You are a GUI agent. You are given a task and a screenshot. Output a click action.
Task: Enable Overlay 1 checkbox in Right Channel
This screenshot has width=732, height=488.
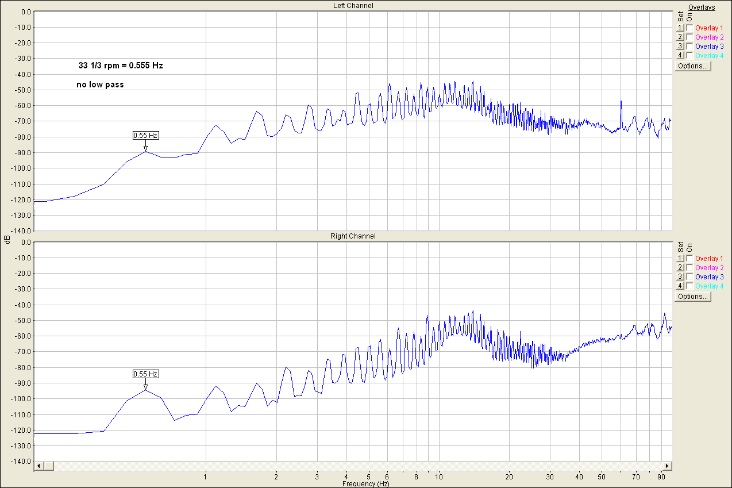(x=689, y=259)
